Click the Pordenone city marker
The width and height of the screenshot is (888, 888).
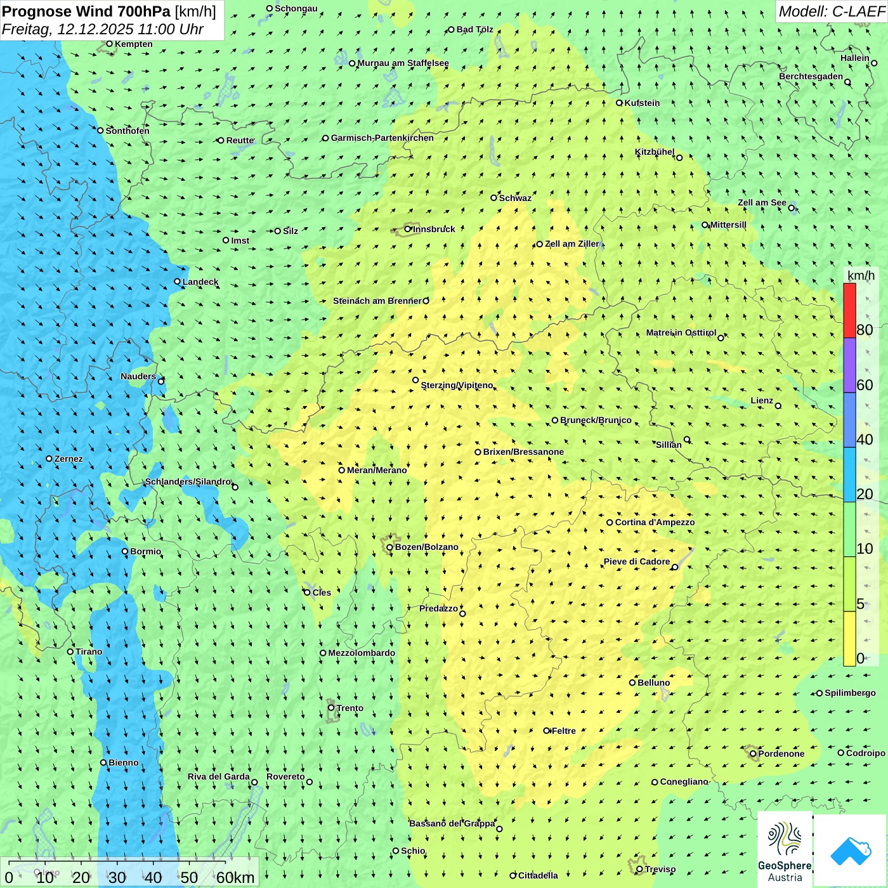tap(753, 754)
